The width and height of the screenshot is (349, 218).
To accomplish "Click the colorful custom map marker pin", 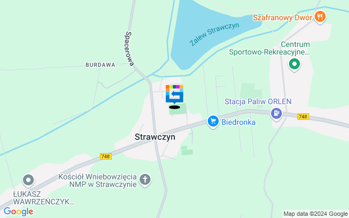I will (174, 94).
